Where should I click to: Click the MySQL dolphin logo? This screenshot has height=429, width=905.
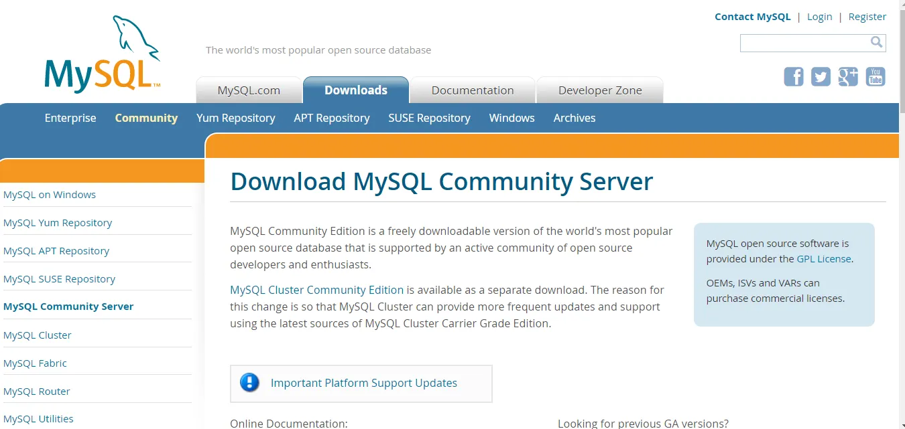103,54
